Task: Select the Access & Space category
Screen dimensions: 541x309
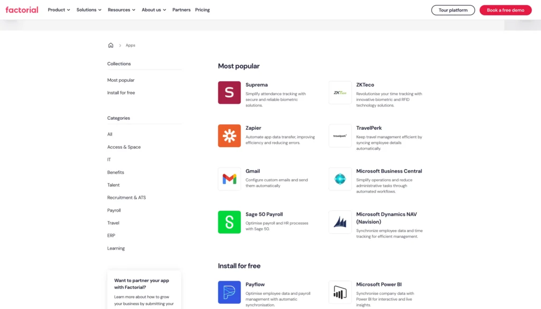Action: [124, 147]
